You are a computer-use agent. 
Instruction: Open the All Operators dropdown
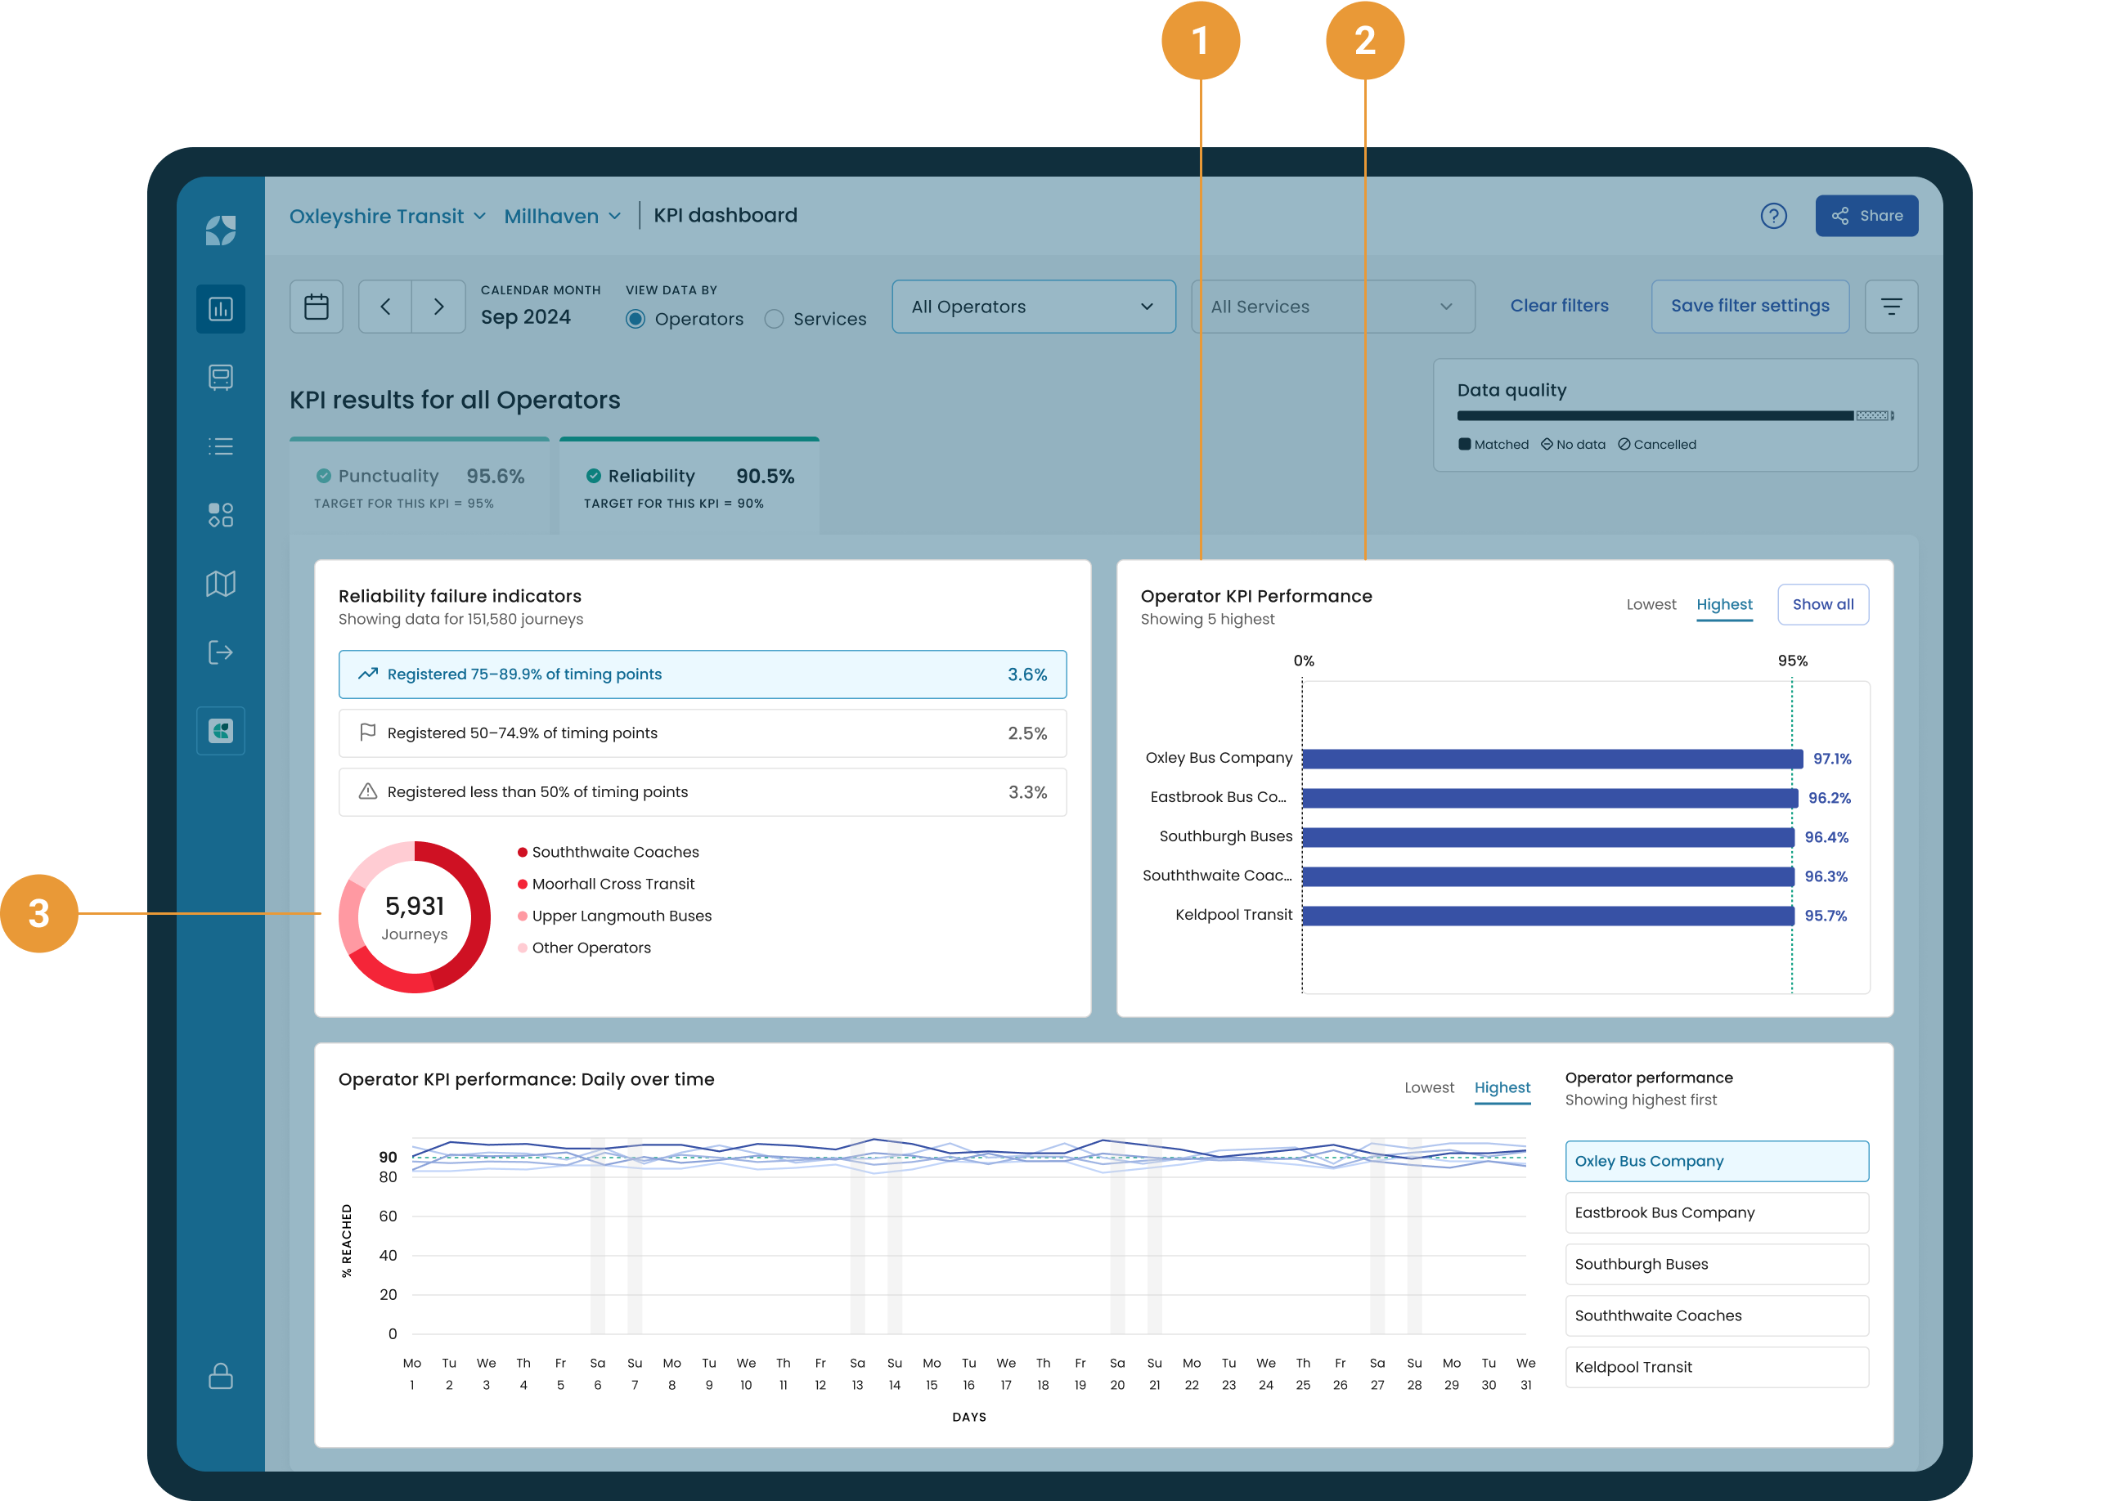point(1033,306)
